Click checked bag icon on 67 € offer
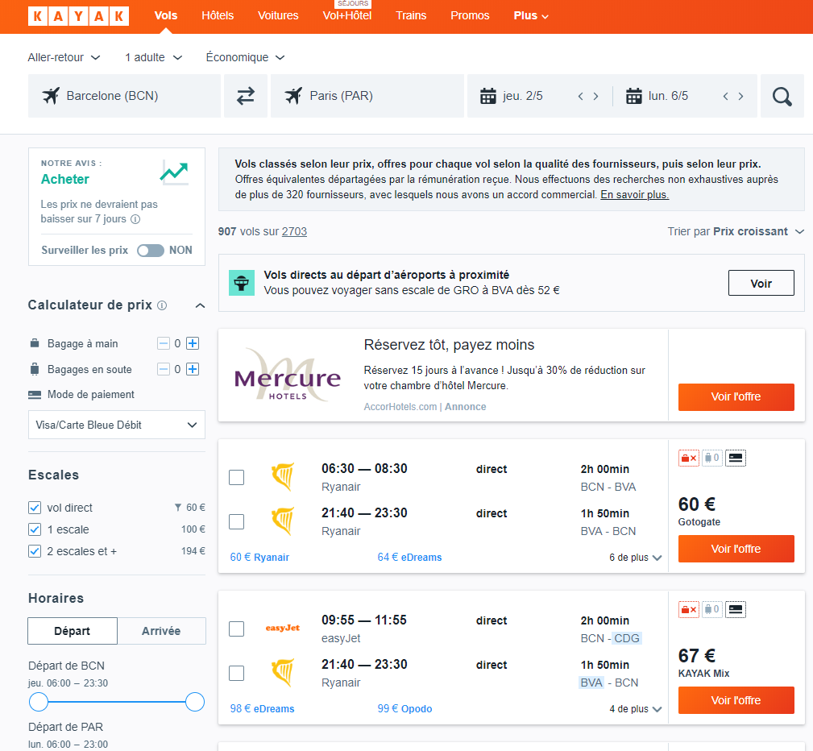Viewport: 813px width, 751px height. point(712,609)
